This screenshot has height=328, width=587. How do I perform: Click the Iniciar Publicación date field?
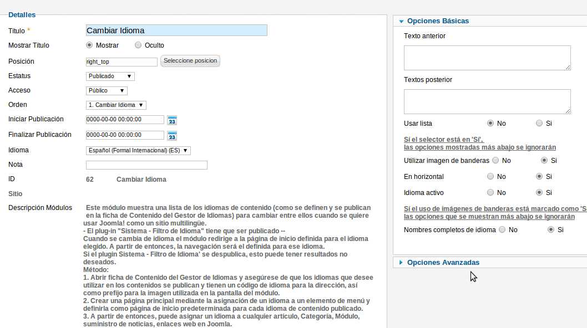(x=125, y=120)
